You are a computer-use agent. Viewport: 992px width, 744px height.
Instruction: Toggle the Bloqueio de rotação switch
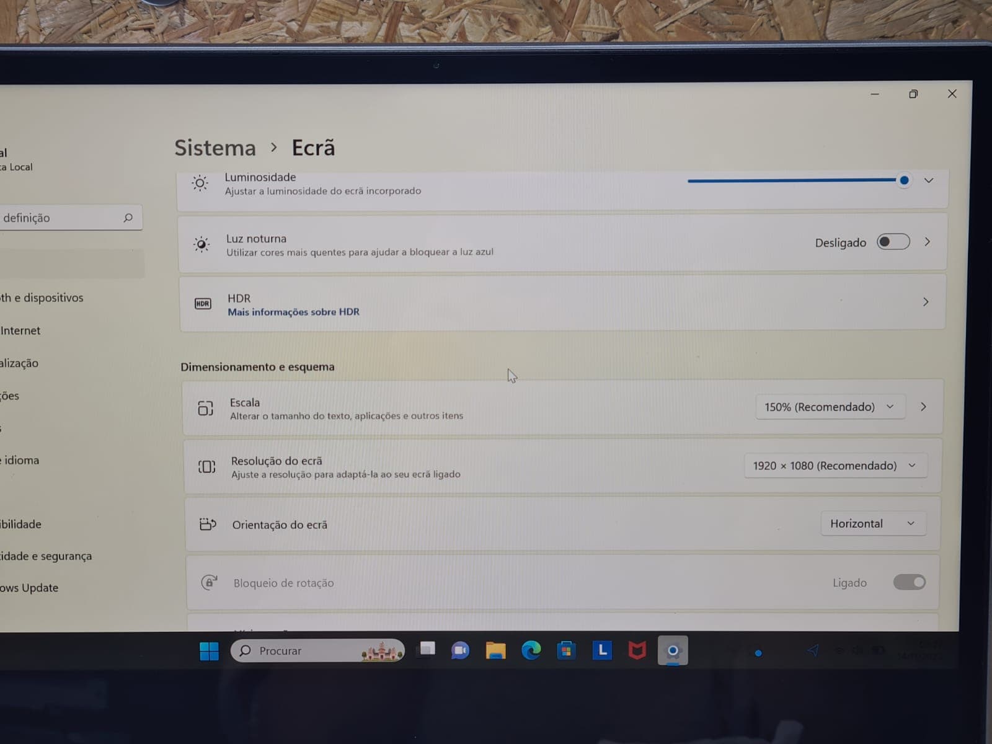coord(910,582)
